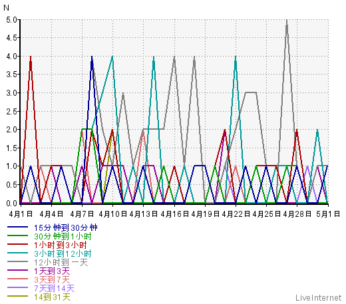Click the lavender 7天到14天 legend line
The image size is (346, 304).
pos(17,287)
